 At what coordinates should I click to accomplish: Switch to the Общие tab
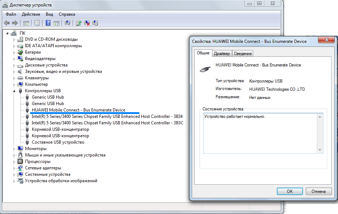[203, 53]
